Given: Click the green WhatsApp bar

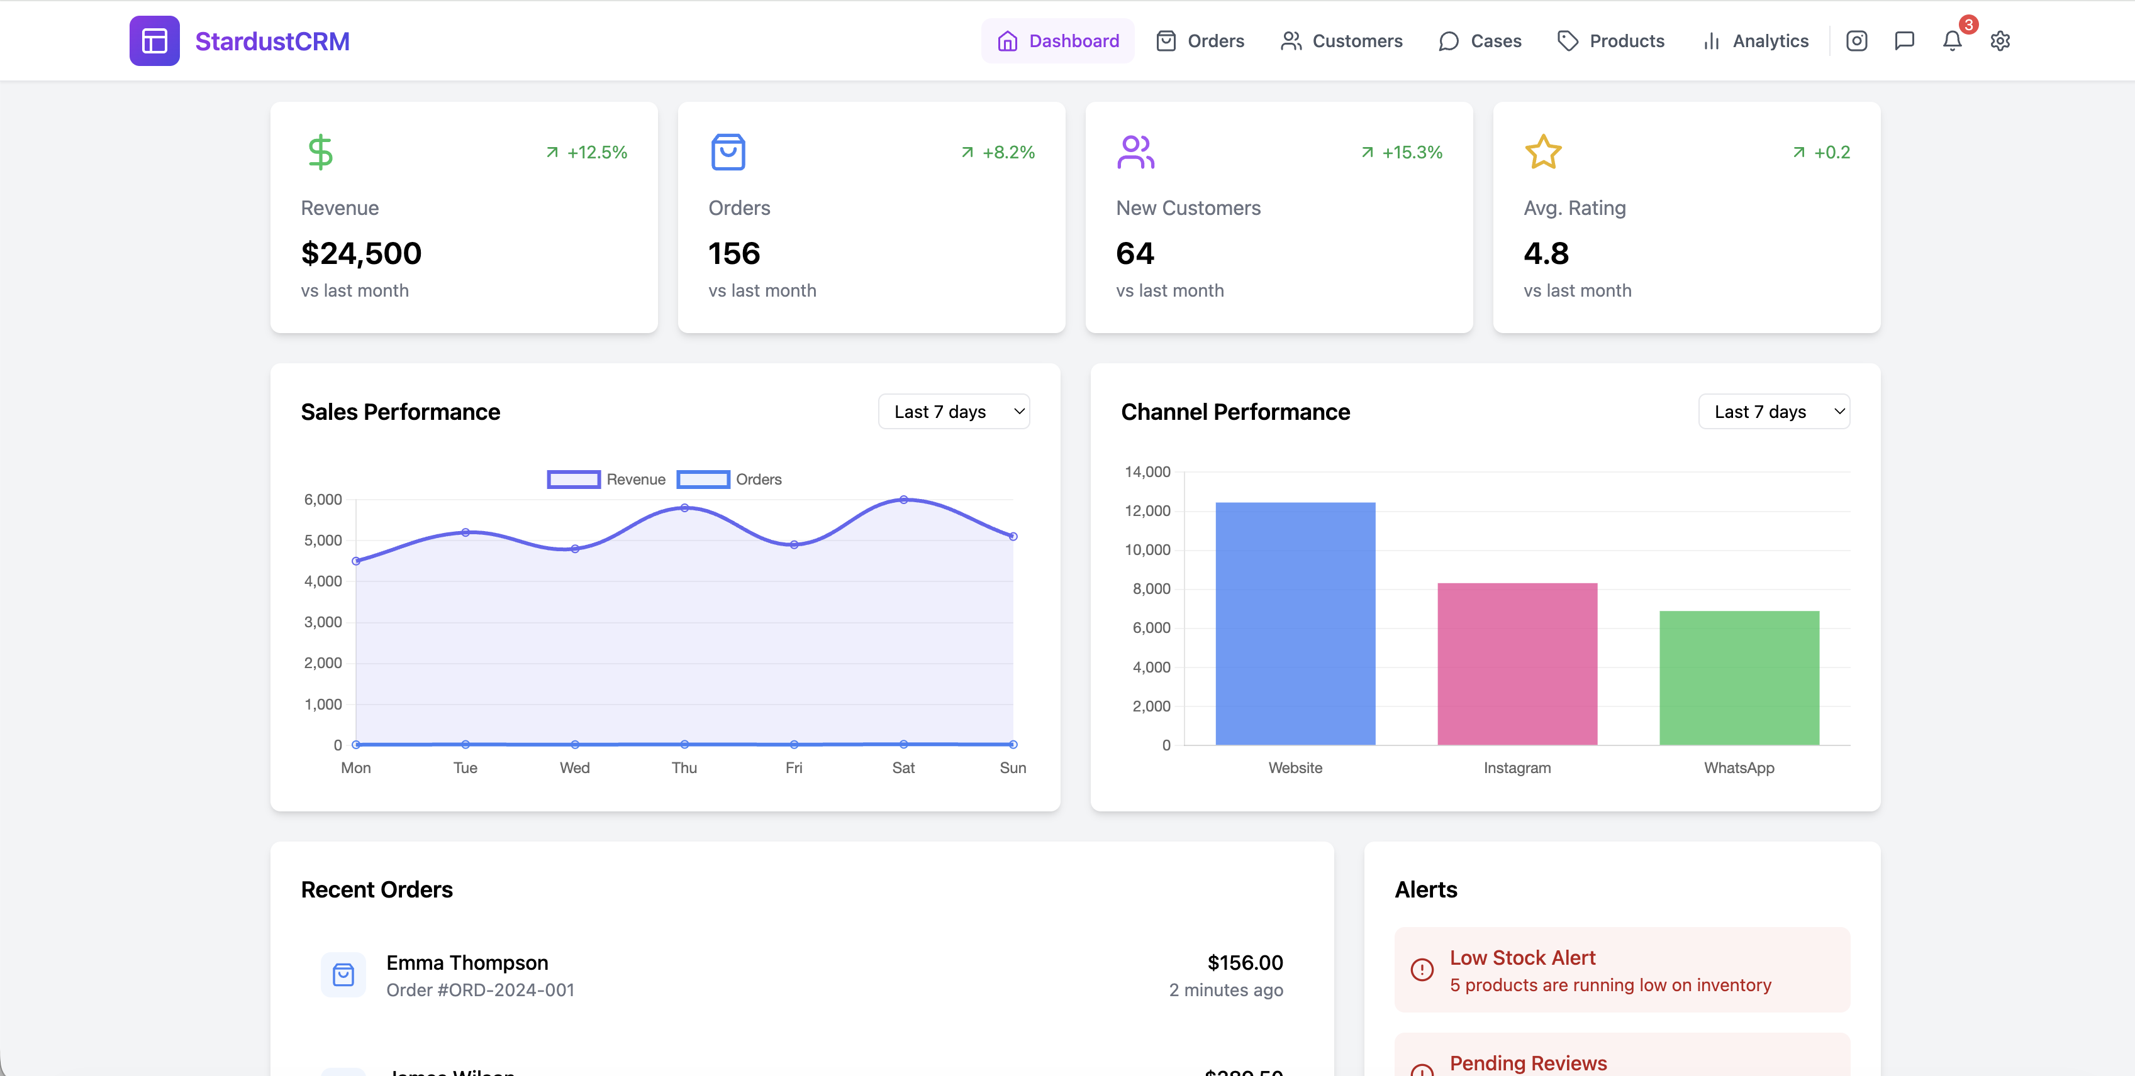Looking at the screenshot, I should click(1740, 678).
